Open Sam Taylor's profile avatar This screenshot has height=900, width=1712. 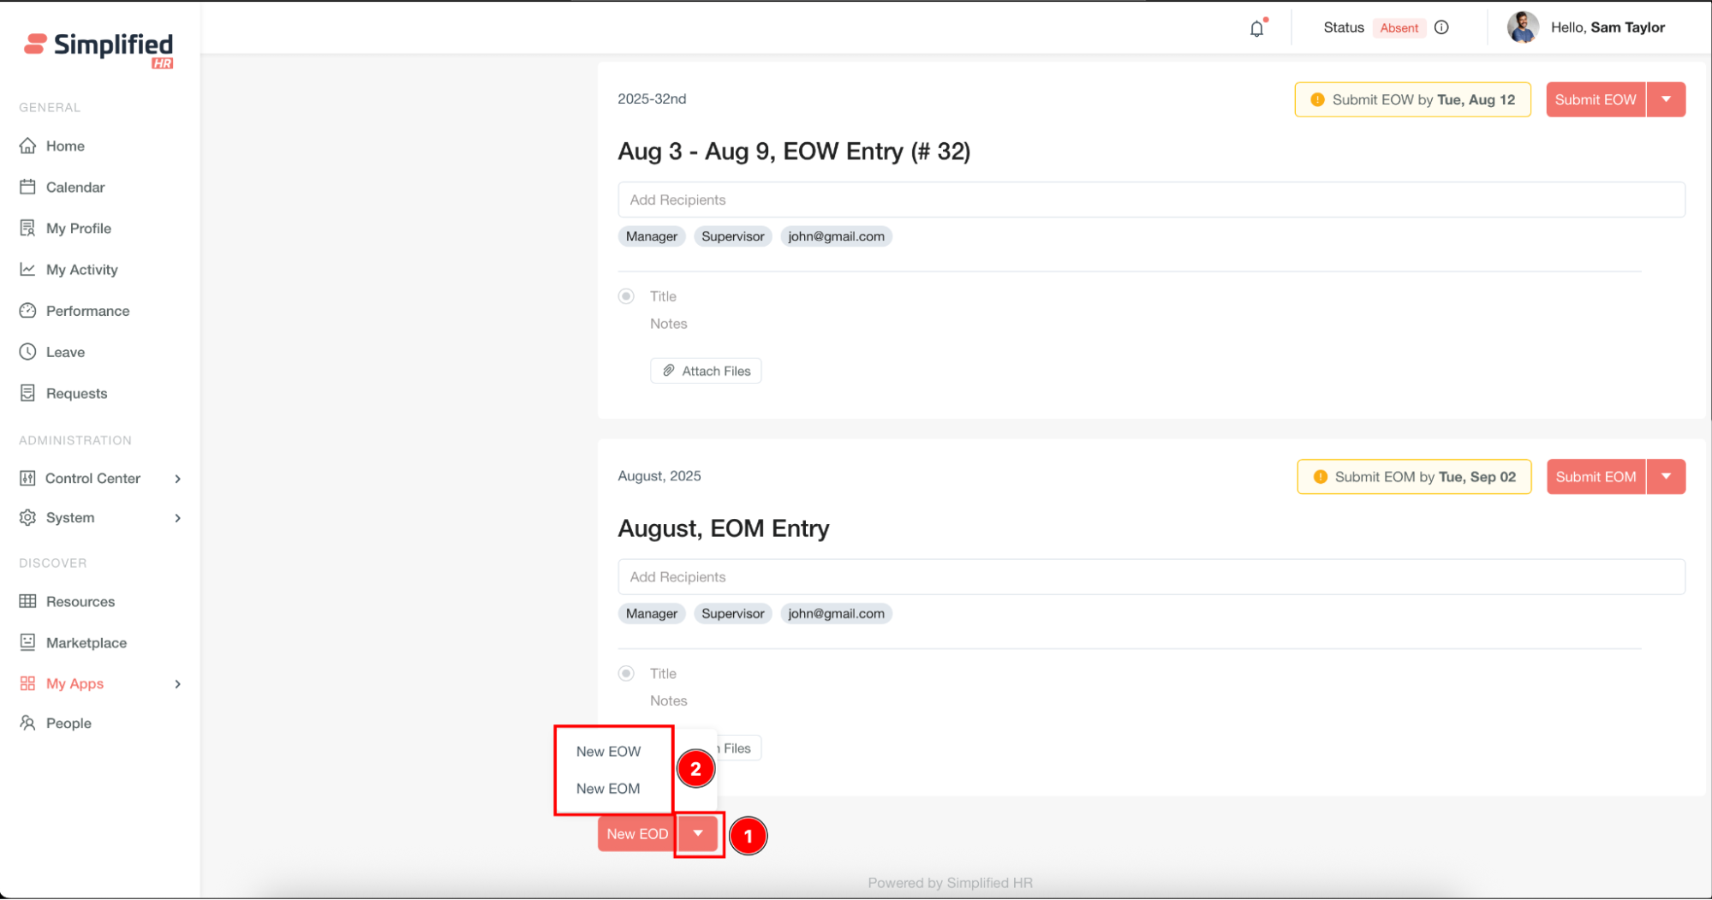1523,27
